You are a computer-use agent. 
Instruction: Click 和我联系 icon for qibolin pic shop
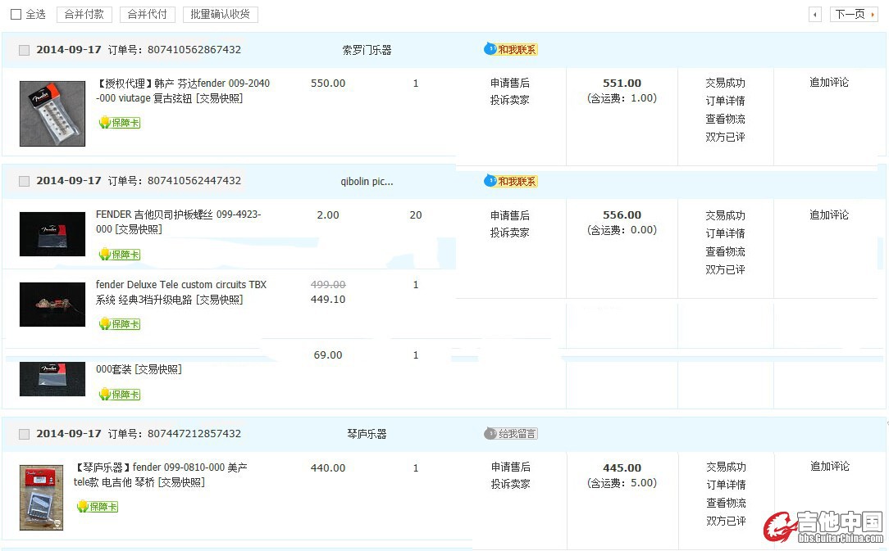tap(510, 181)
